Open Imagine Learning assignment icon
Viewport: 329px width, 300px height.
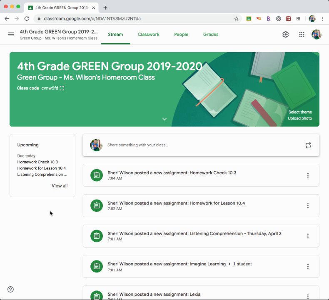[x=97, y=266]
